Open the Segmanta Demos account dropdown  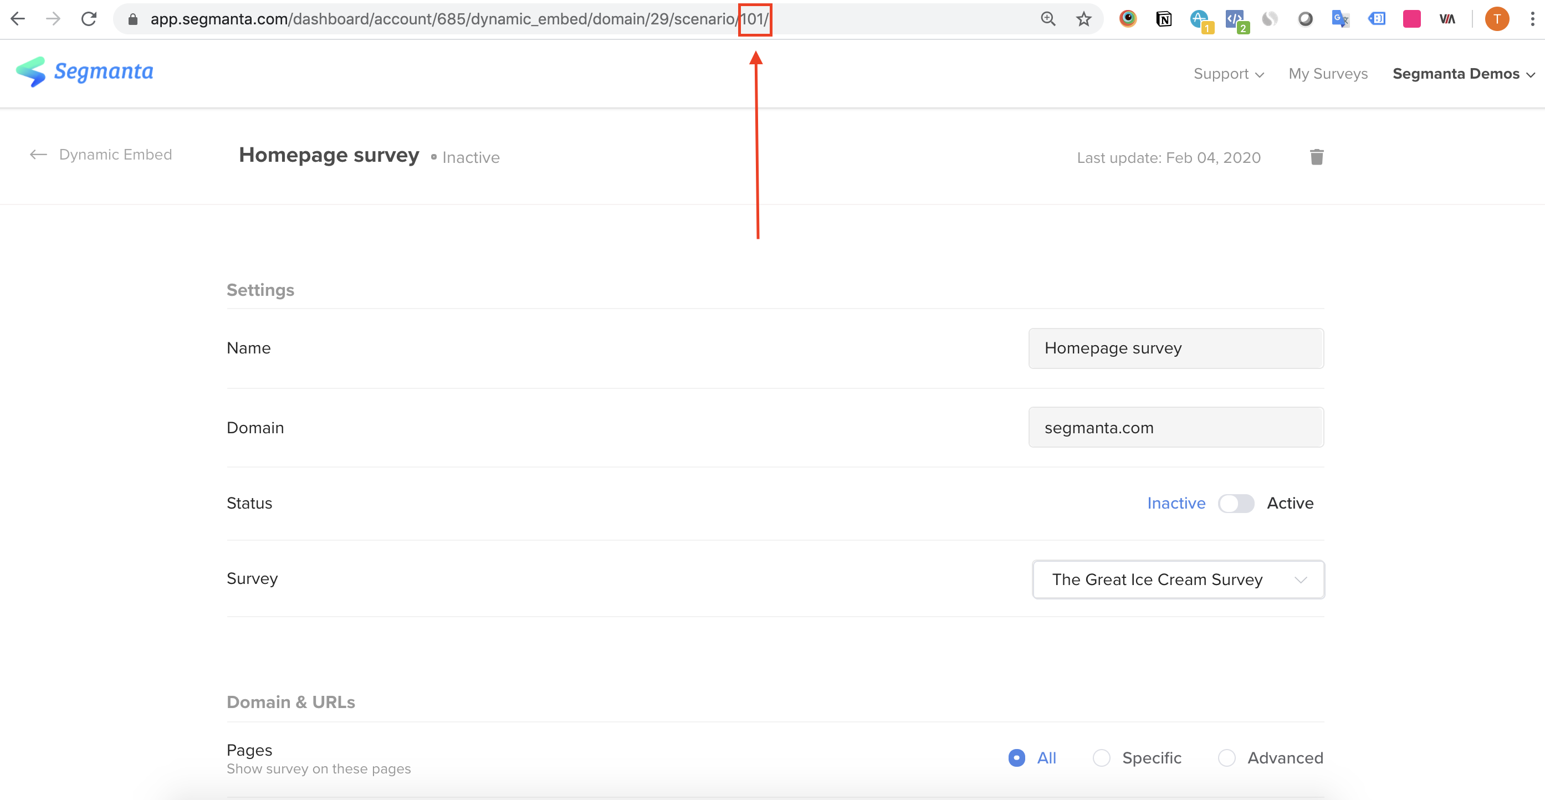1464,74
